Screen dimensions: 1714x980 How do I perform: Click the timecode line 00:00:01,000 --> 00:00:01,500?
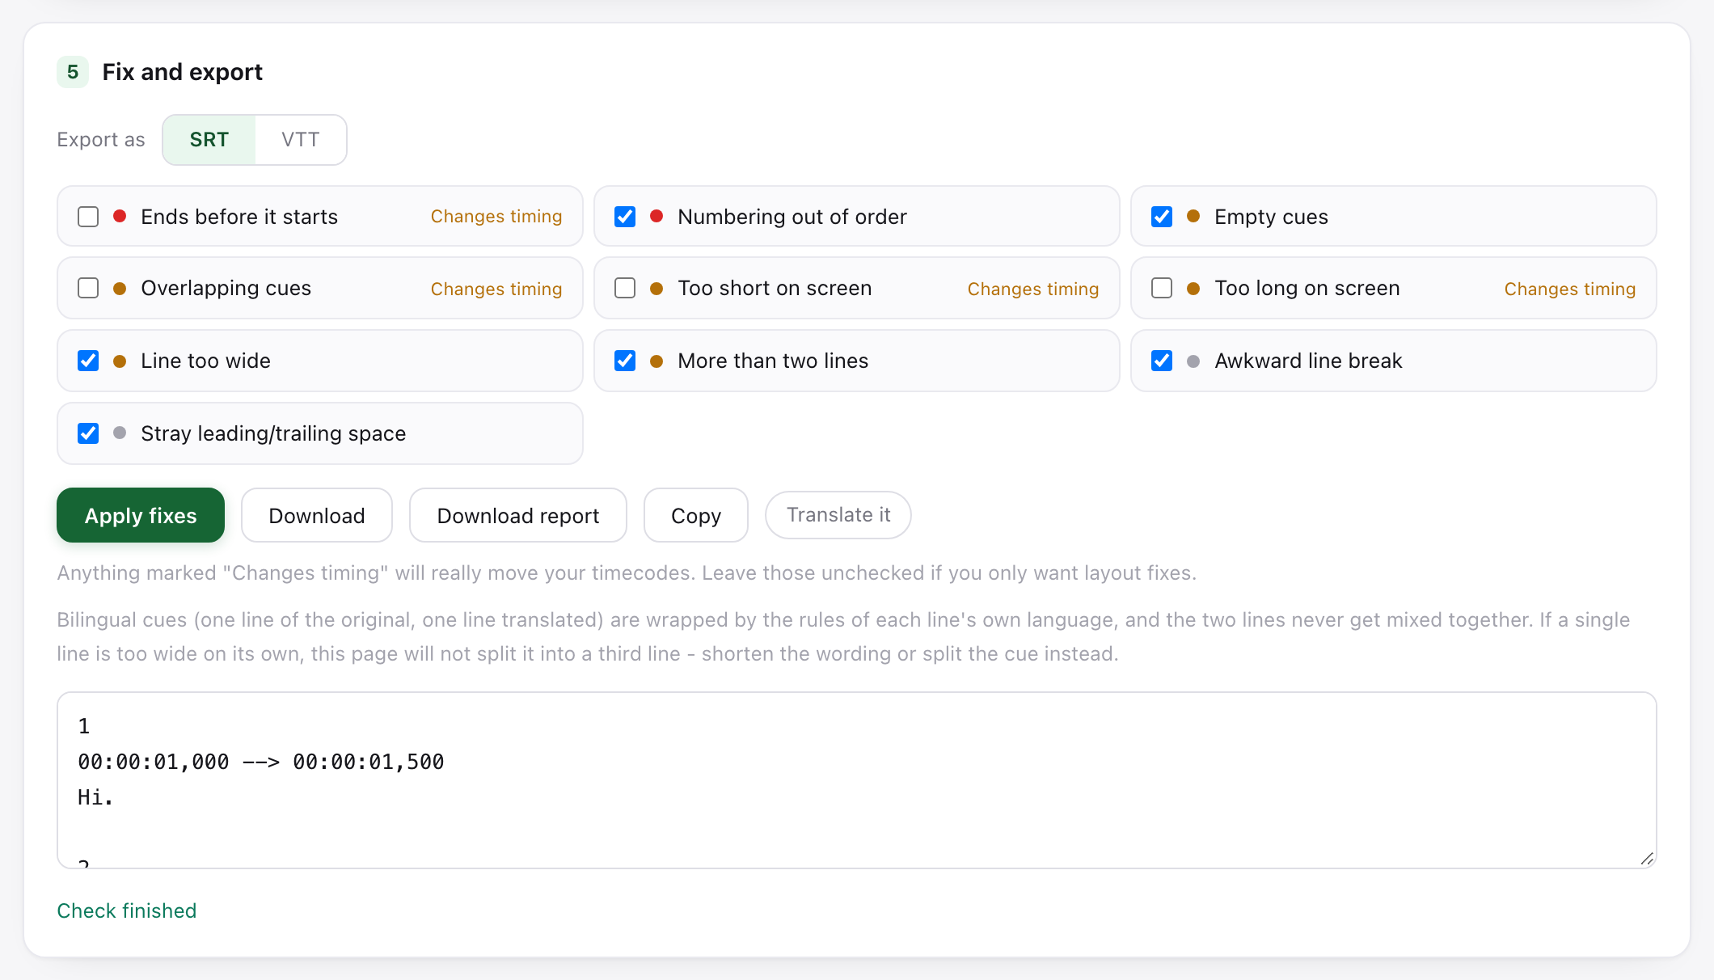tap(261, 762)
